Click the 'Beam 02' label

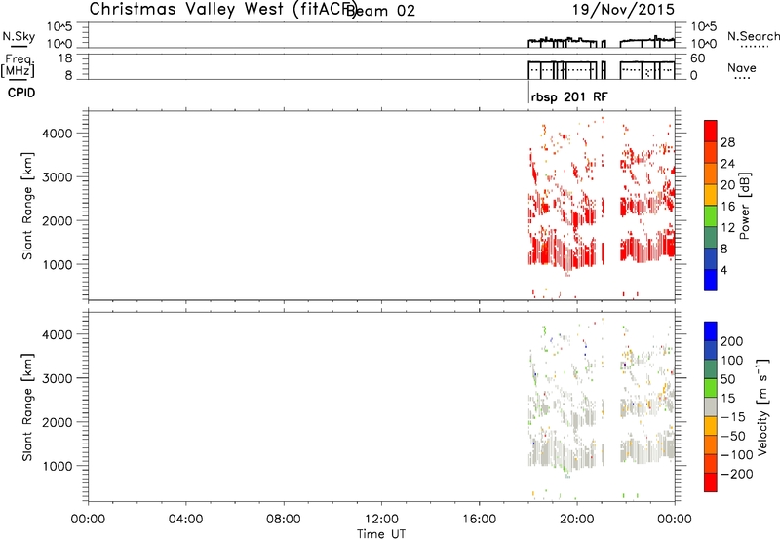(381, 11)
